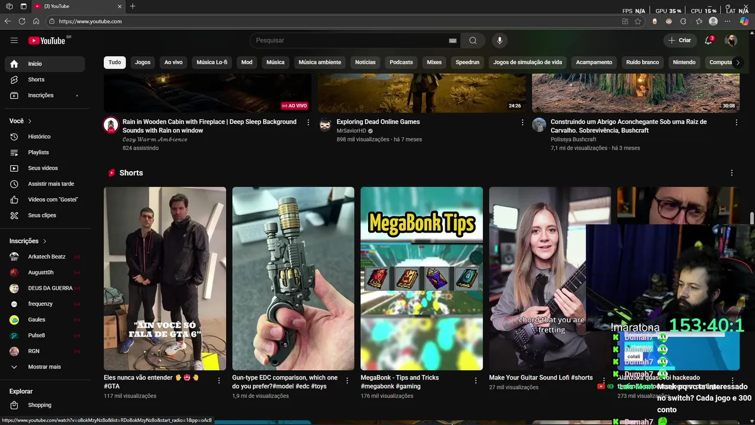Open options for MegaBonk Tips short
Image resolution: width=755 pixels, height=425 pixels.
point(475,381)
